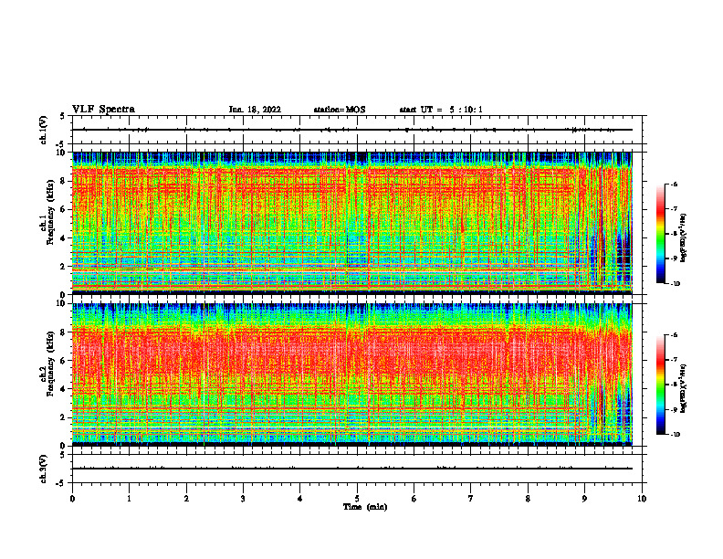Click the "1" tick on the time axis
This screenshot has height=559, width=723.
pos(129,499)
